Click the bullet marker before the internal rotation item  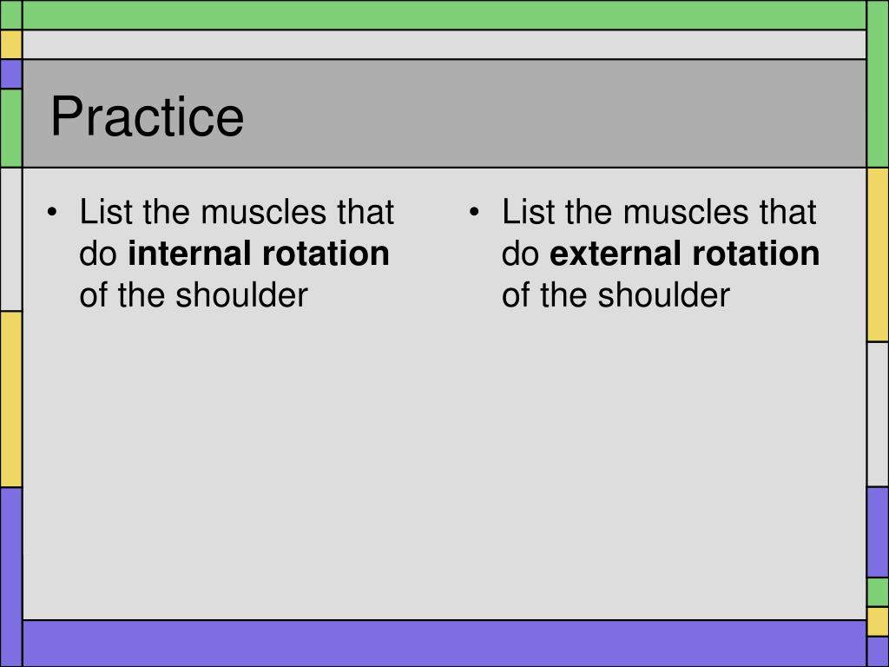pos(52,213)
